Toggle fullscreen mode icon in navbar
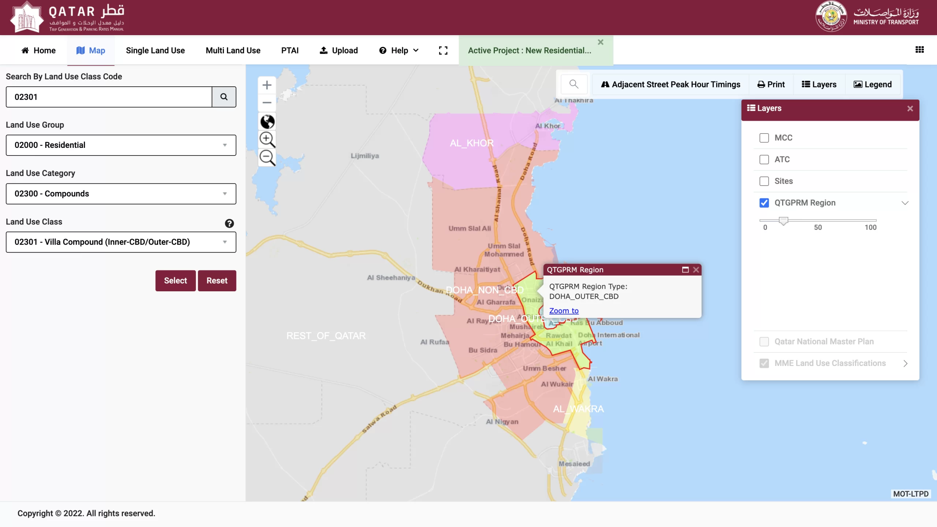This screenshot has width=937, height=527. point(443,51)
